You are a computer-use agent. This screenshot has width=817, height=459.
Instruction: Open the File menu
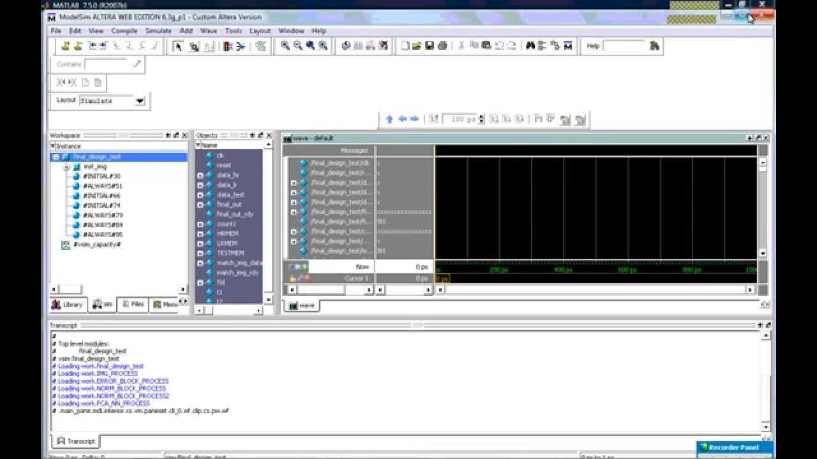coord(56,31)
